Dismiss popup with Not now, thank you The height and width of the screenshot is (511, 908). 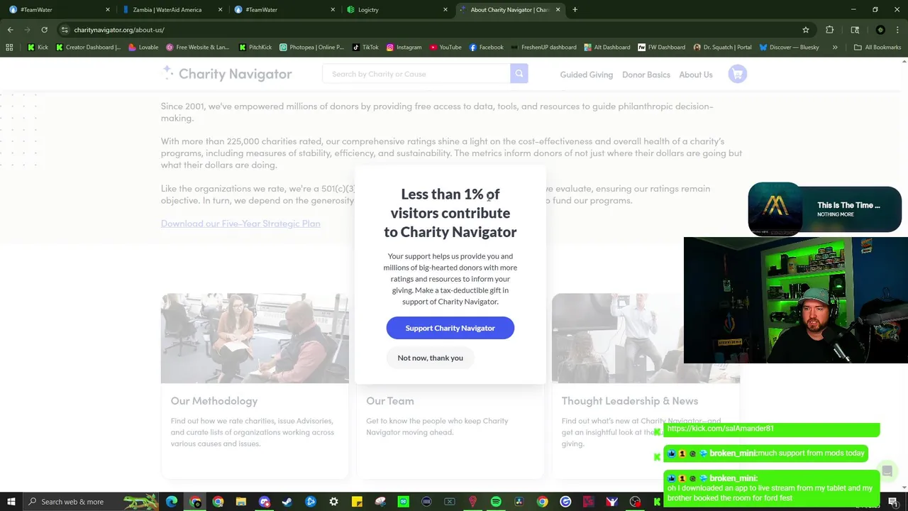(430, 358)
